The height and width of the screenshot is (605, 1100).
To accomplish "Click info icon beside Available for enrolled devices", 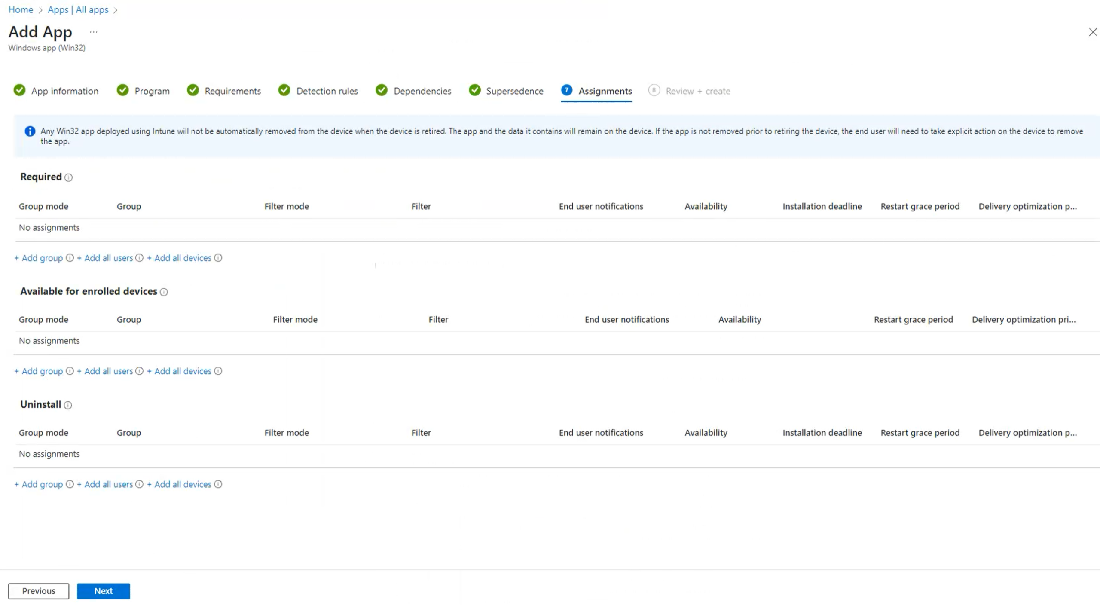I will click(x=164, y=292).
